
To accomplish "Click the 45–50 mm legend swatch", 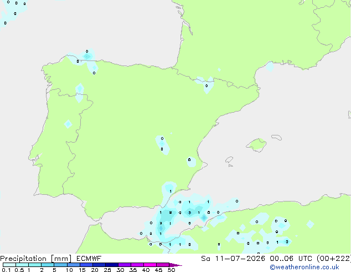I will point(163,265).
